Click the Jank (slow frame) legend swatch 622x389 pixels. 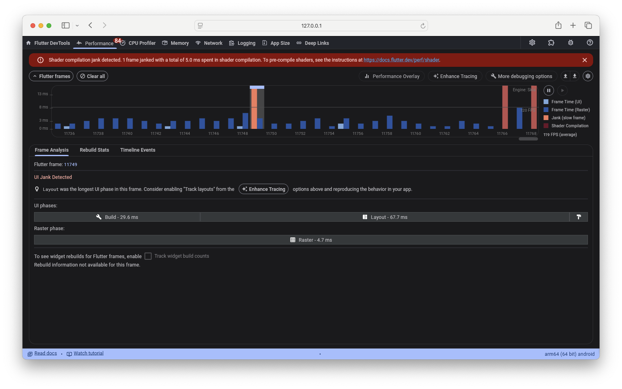coord(546,118)
